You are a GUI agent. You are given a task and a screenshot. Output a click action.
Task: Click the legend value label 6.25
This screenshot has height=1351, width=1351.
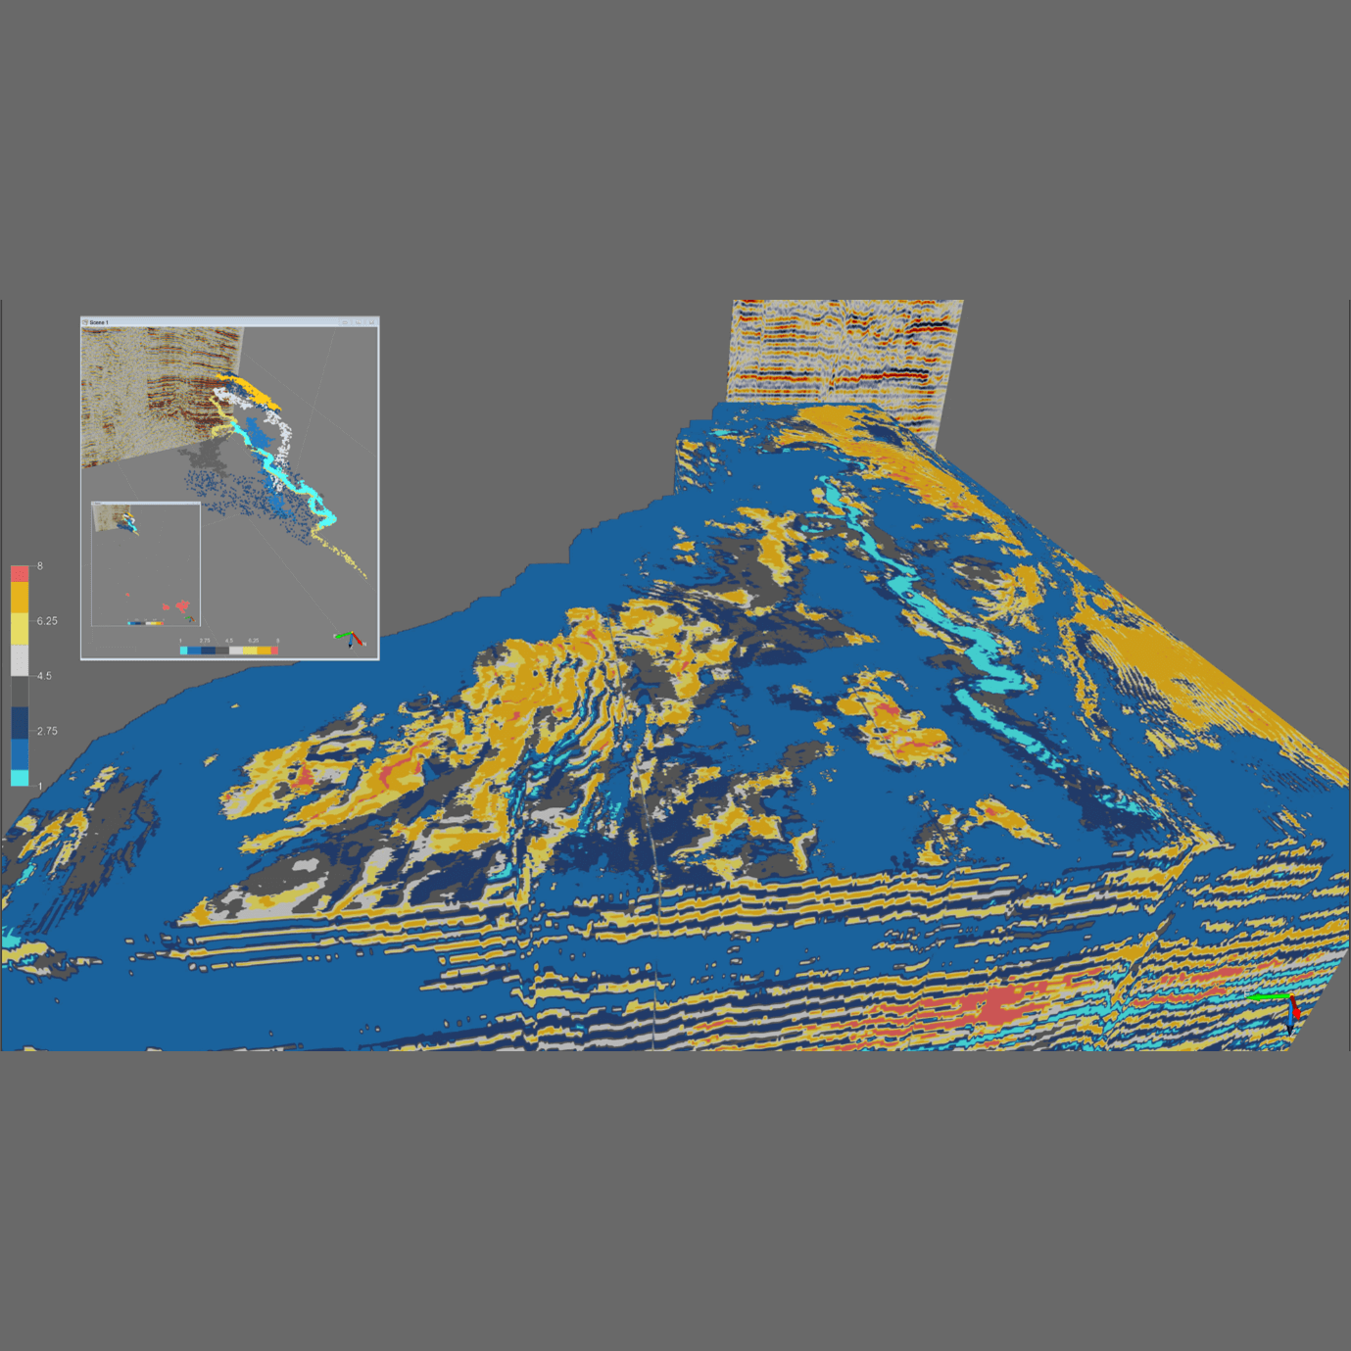click(x=47, y=621)
